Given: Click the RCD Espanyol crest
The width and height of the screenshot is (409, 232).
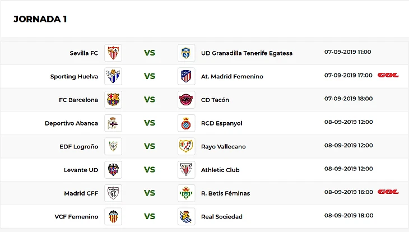Looking at the screenshot, I should (x=186, y=123).
